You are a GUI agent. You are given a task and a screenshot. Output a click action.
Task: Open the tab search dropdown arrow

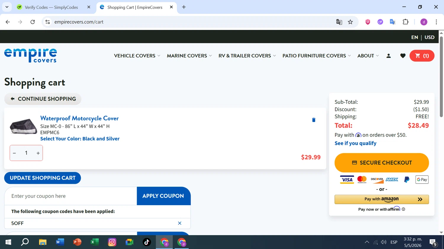click(7, 7)
